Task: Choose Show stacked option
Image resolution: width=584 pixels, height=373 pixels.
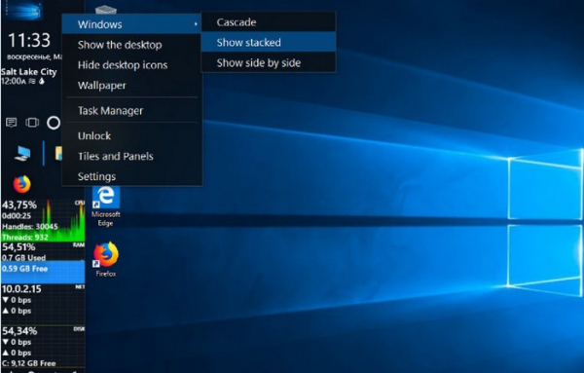Action: pyautogui.click(x=269, y=42)
